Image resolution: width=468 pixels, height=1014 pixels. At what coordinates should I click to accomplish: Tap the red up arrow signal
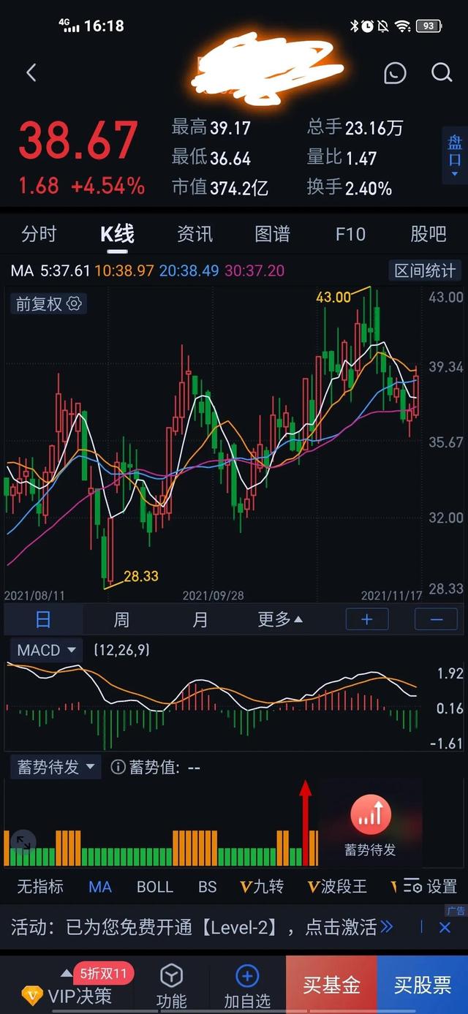306,822
